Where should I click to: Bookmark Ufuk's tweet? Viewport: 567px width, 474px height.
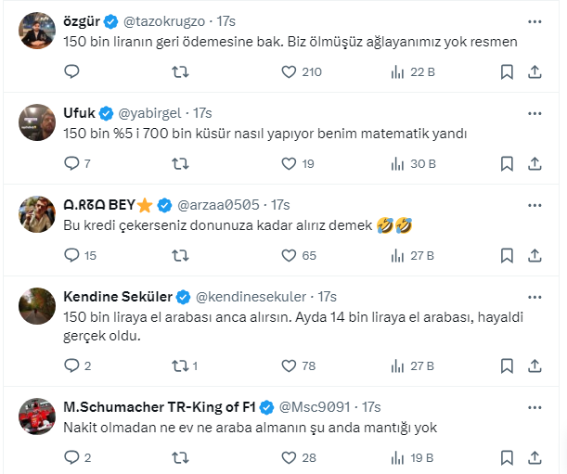coord(507,163)
